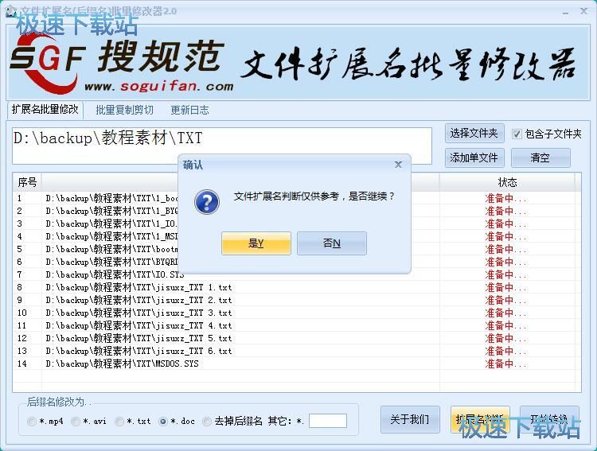Image resolution: width=597 pixels, height=451 pixels.
Task: Close the main application window
Action: [583, 11]
